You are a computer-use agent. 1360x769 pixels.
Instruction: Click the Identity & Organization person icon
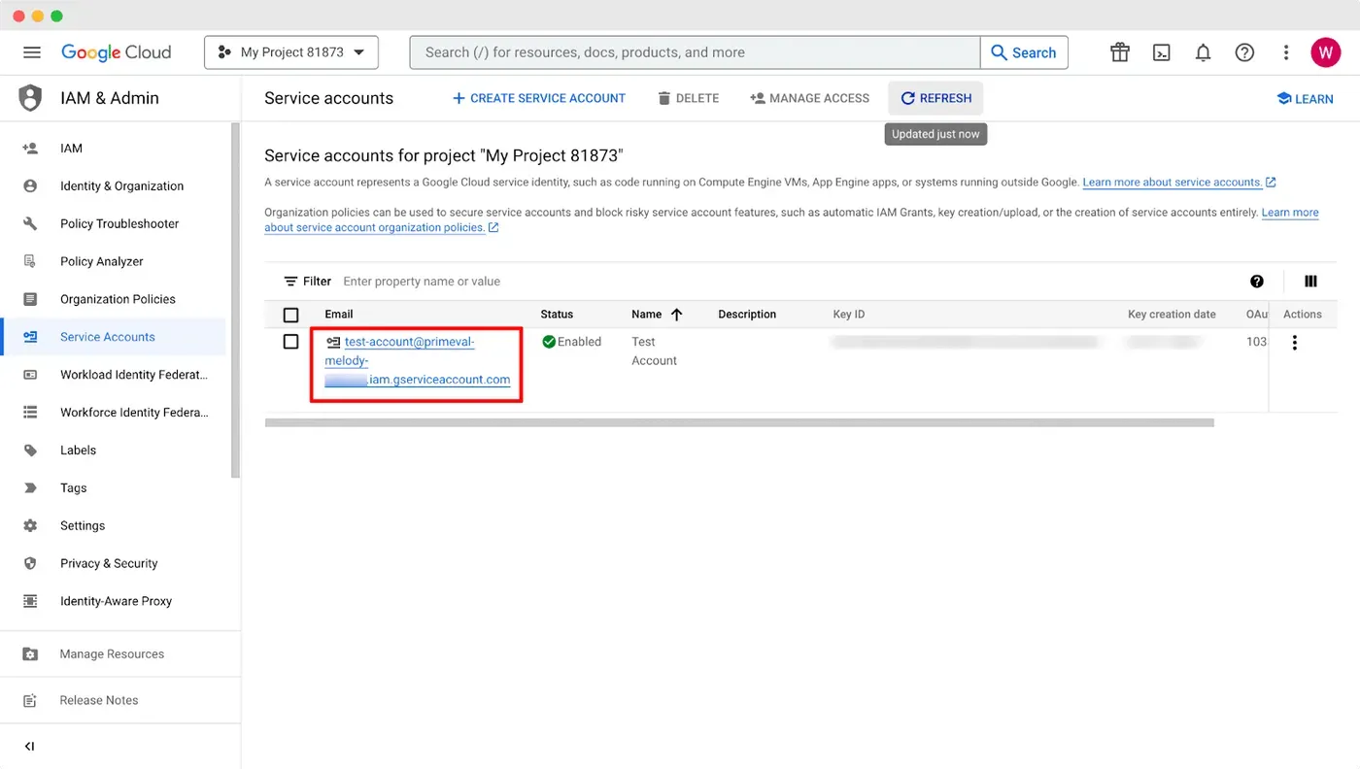[x=30, y=186]
